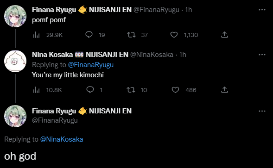Like the pomf pomf tweet
This screenshot has height=168, width=273.
coord(184,35)
